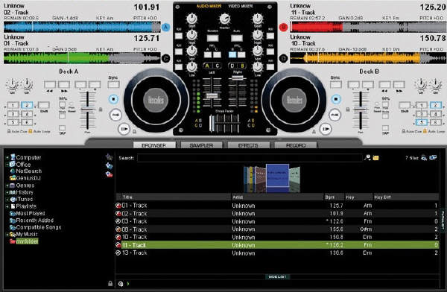Click the CUE button on Deck B
The image size is (447, 292).
[335, 115]
